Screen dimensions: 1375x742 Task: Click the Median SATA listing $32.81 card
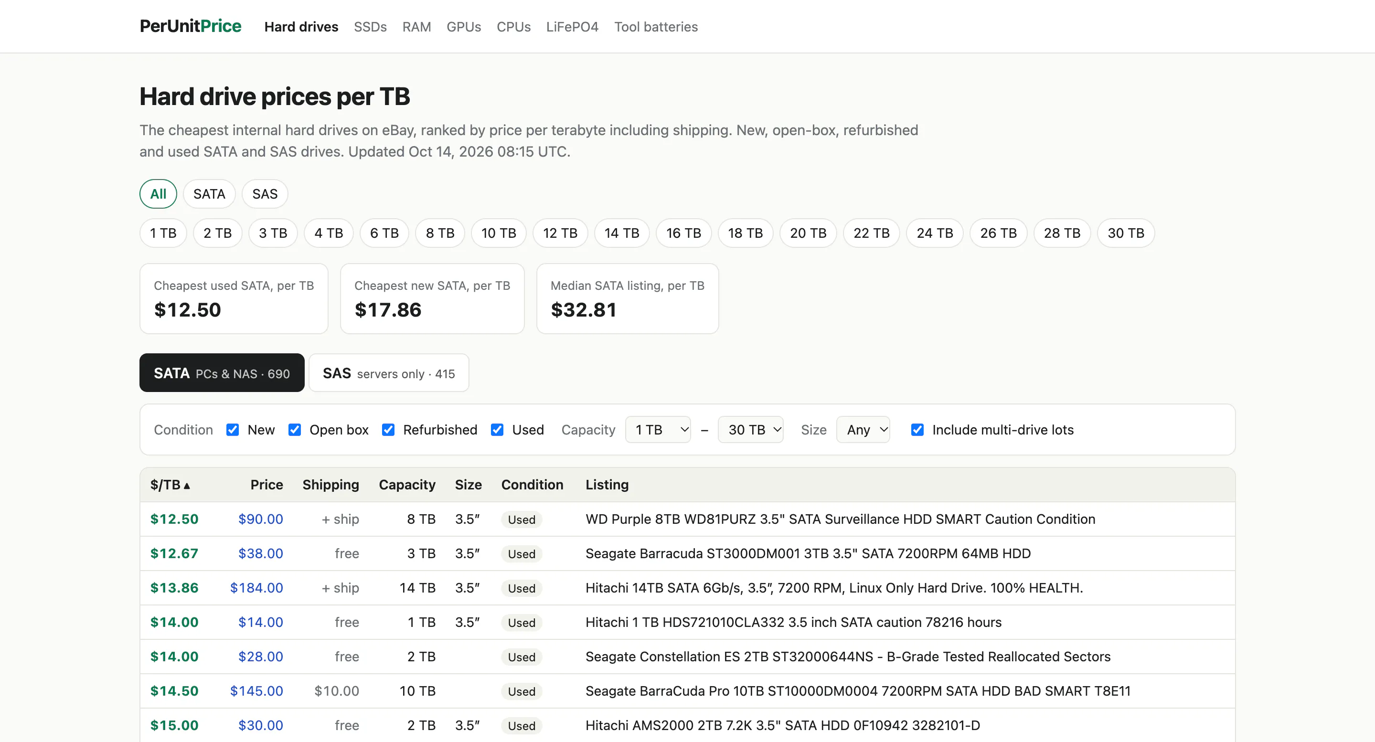pyautogui.click(x=627, y=298)
